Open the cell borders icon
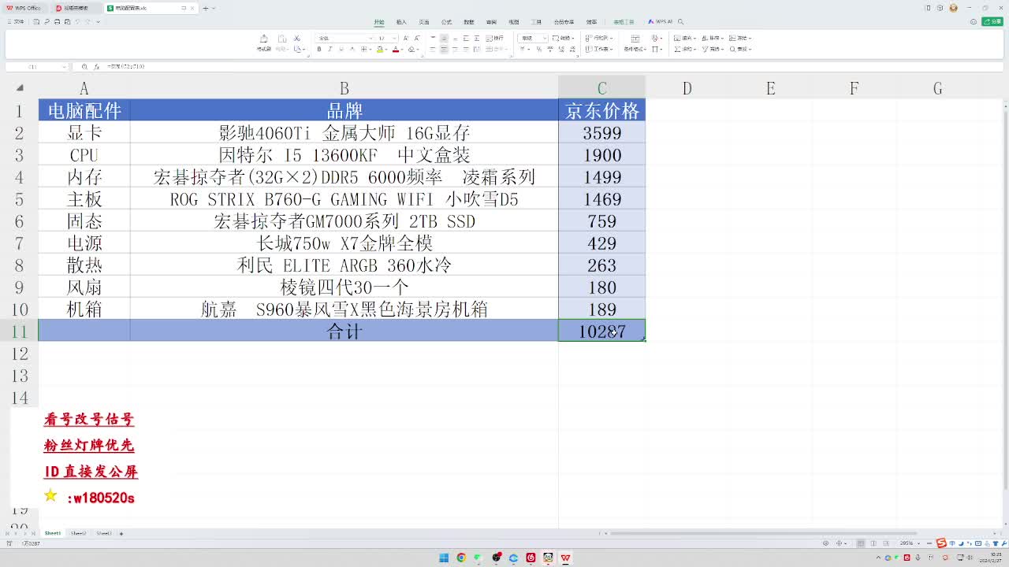1009x567 pixels. pos(364,49)
